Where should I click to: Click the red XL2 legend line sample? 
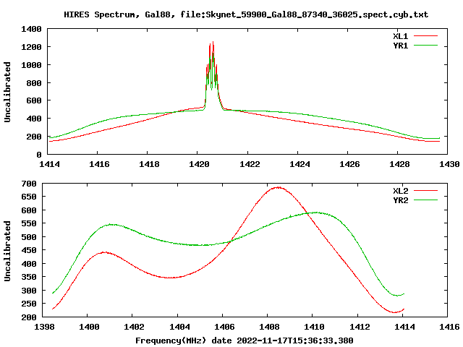(x=425, y=191)
